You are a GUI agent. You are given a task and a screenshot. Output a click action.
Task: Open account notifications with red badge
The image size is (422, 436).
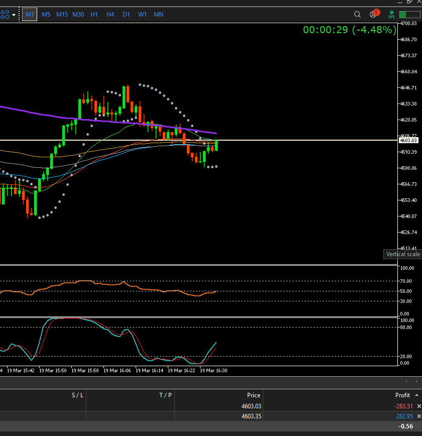373,14
